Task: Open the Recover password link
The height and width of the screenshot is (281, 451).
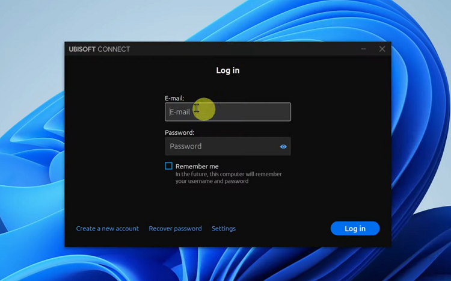Action: coord(175,228)
